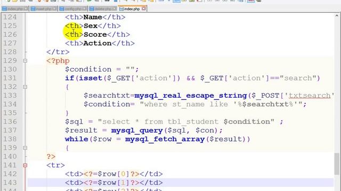This screenshot has width=341, height=191.
Task: Collapse the if-block fold marker on line 132
Action: click(25, 87)
